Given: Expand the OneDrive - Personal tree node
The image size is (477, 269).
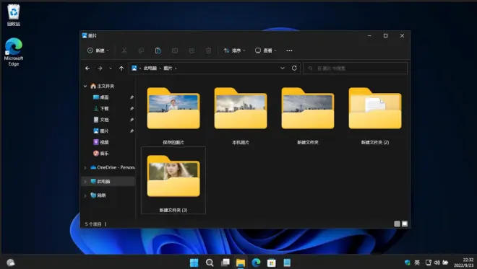Looking at the screenshot, I should (x=85, y=167).
